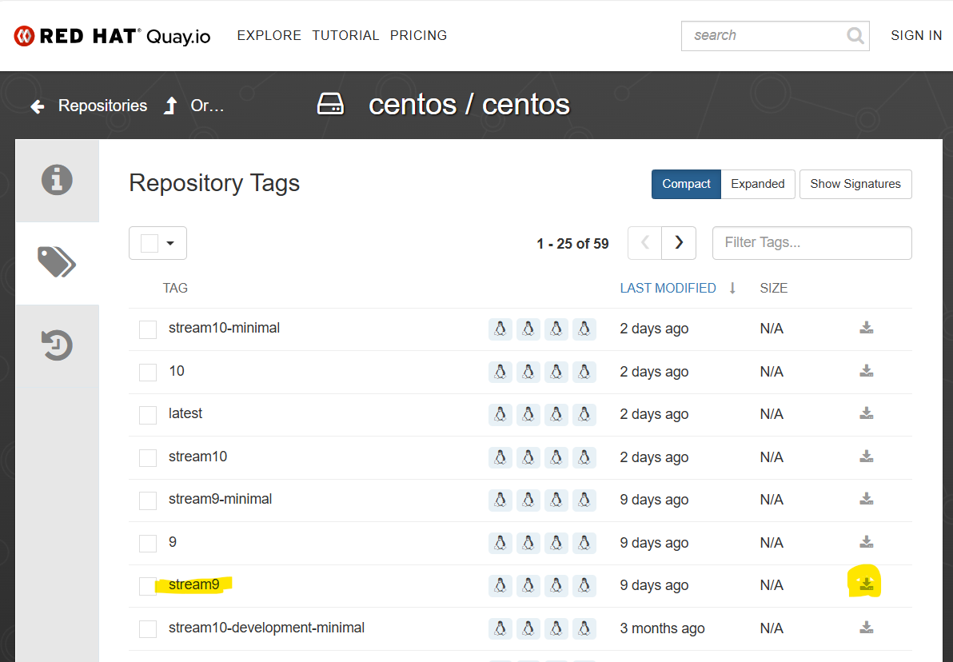
Task: Click the up arrow organization icon
Action: coord(171,106)
